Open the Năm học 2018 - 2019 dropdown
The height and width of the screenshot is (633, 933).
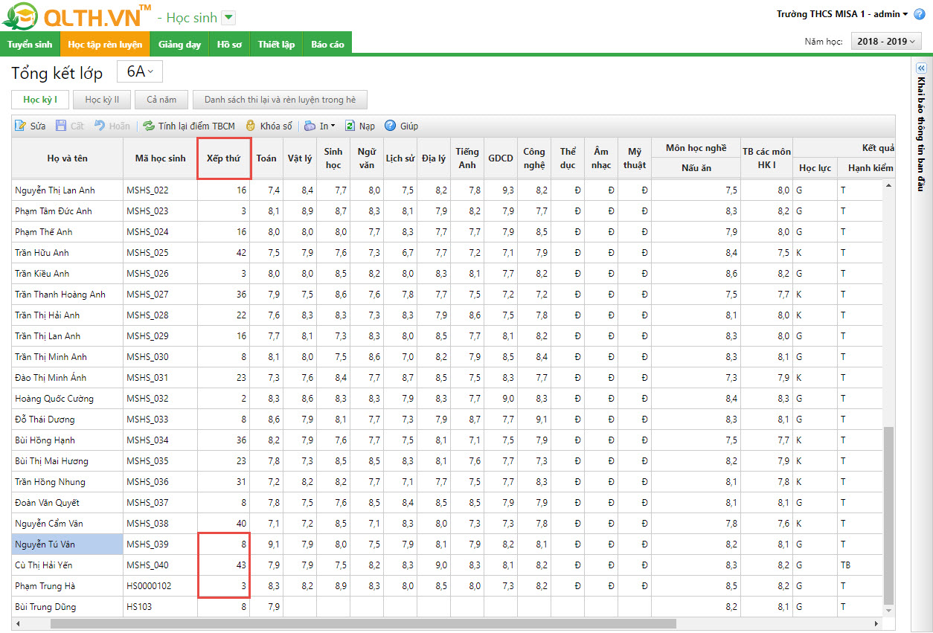click(x=886, y=42)
